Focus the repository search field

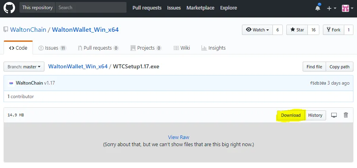pos(91,8)
